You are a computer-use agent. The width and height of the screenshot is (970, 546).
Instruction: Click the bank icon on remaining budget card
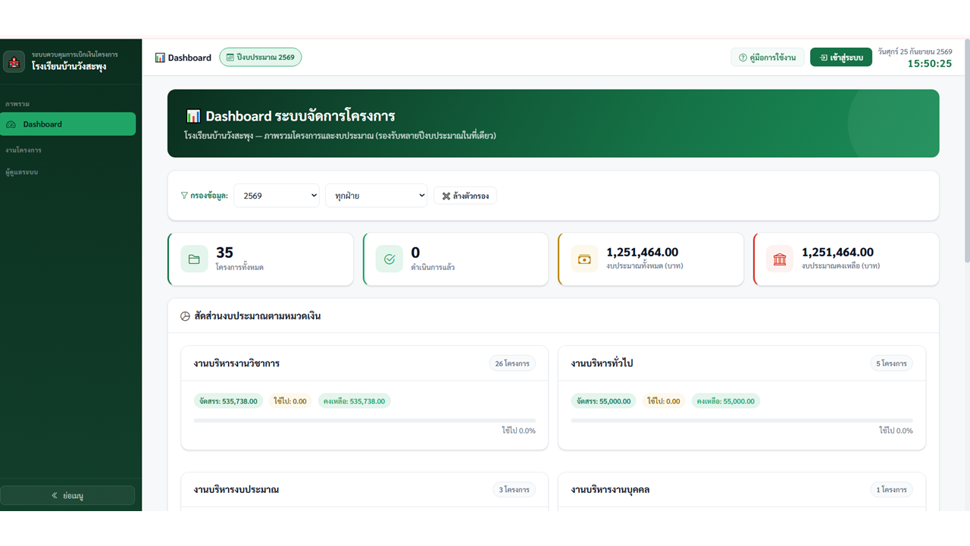[x=780, y=259]
